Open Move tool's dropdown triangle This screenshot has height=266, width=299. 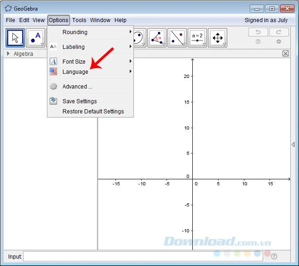coord(22,45)
